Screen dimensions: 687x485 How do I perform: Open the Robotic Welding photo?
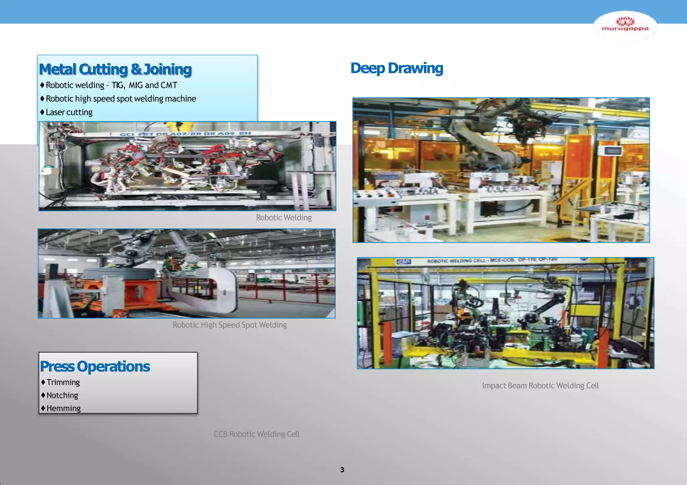187,166
